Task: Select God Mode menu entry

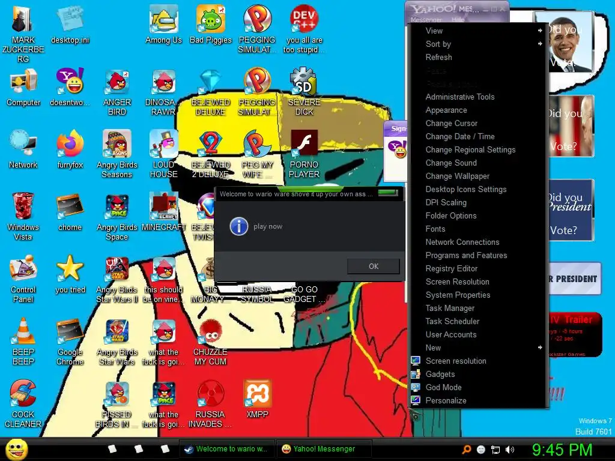Action: click(478, 387)
